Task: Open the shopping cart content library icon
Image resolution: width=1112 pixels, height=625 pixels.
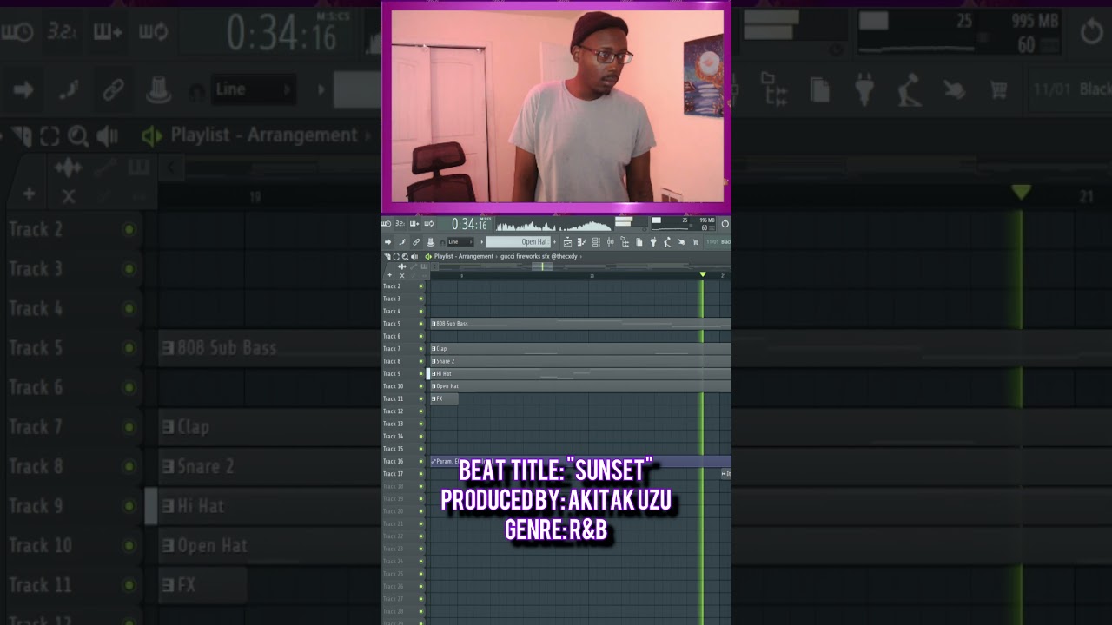Action: click(695, 242)
